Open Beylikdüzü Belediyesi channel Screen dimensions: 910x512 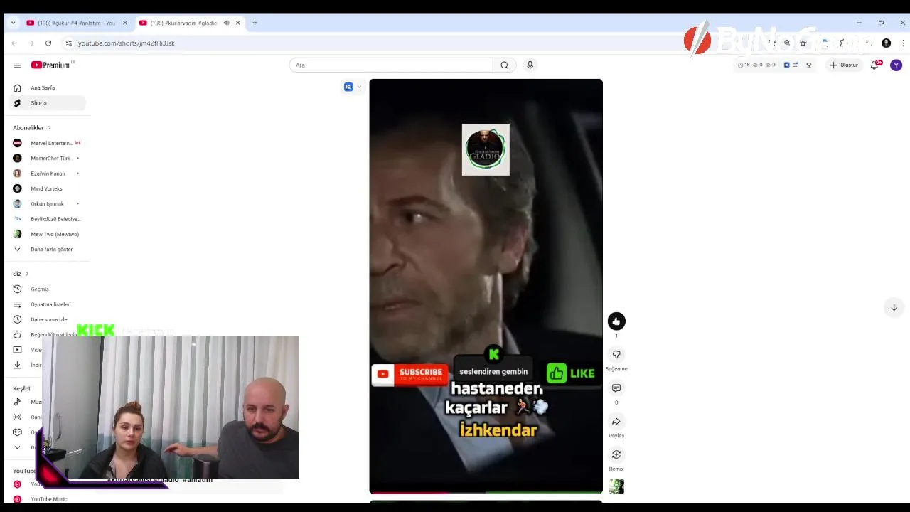pos(47,219)
